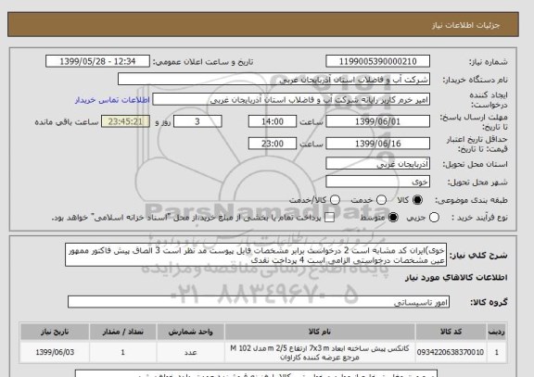Click the request creator name field
This screenshot has height=377, width=534.
291,100
